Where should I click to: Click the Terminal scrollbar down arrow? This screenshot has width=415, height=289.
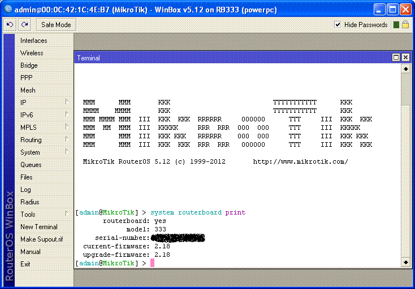point(406,262)
